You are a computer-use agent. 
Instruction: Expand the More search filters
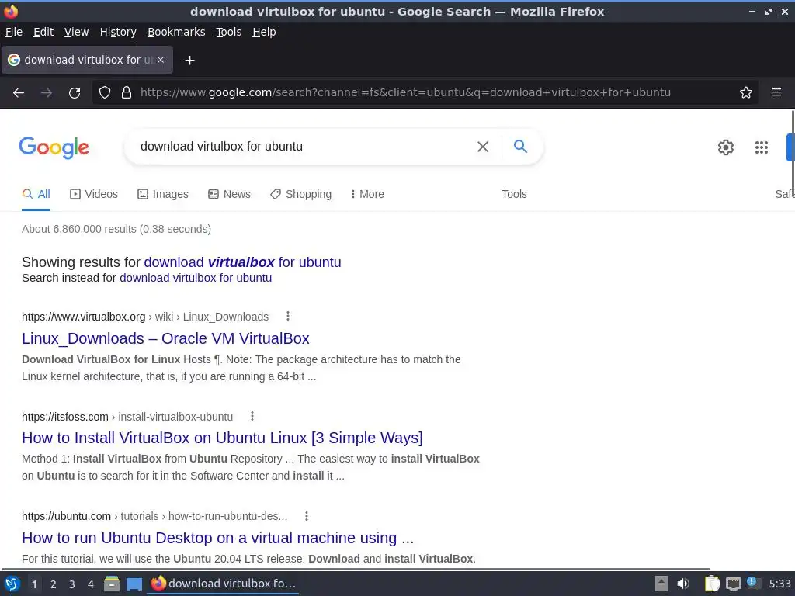pyautogui.click(x=367, y=194)
